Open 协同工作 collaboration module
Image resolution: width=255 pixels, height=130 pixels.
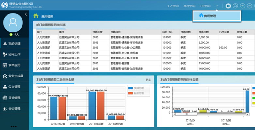pos(14,54)
